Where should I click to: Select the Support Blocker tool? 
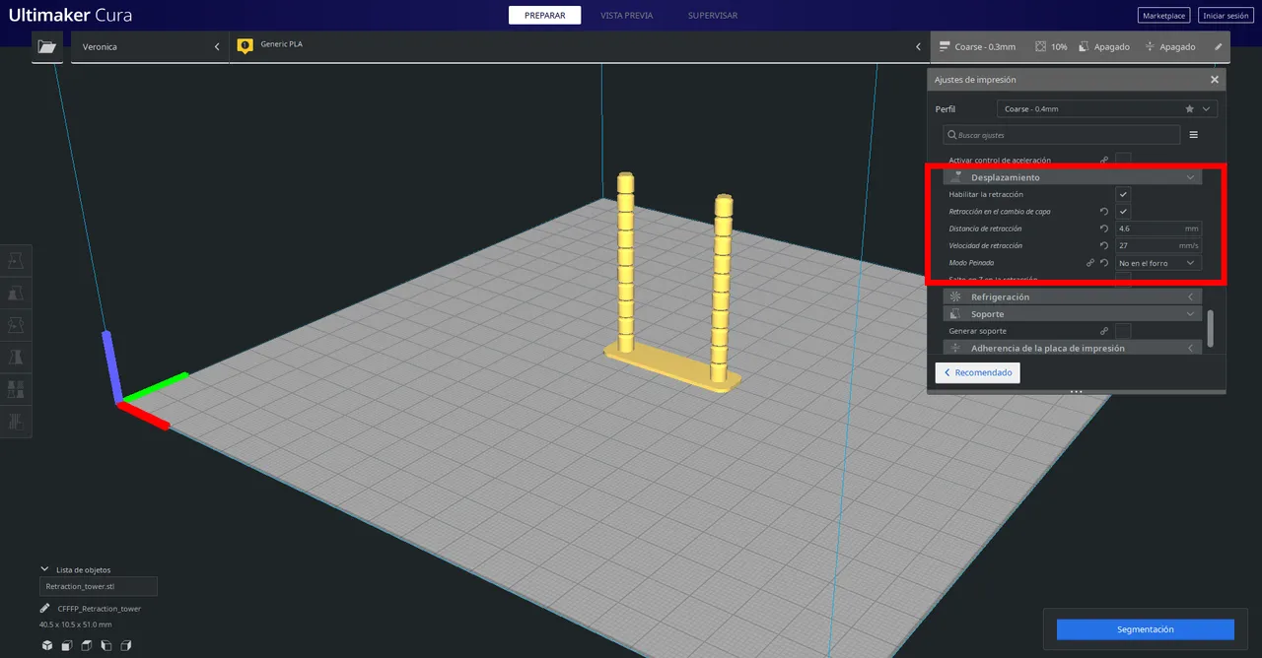(x=16, y=422)
